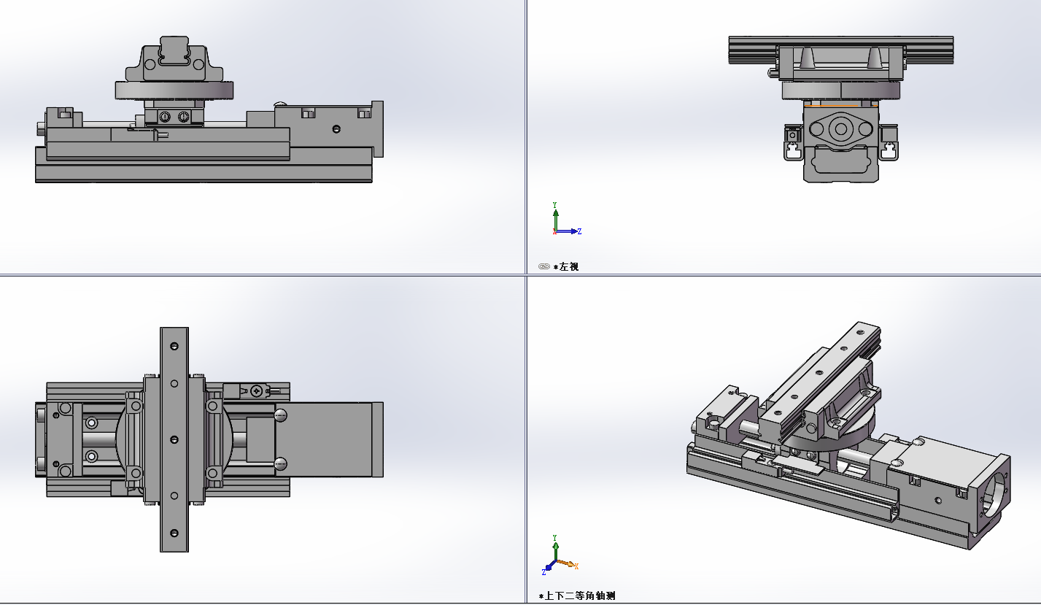The image size is (1041, 605).
Task: Click green Y axis of the 左视 triad
Action: point(555,215)
